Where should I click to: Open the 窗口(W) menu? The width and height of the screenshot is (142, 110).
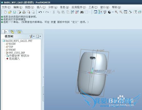(105, 7)
